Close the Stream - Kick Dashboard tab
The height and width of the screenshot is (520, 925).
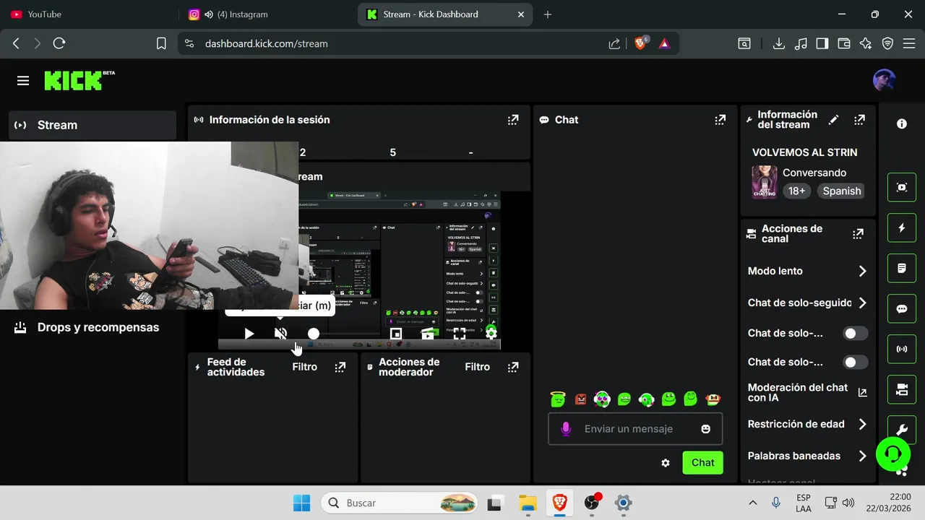[x=521, y=14]
